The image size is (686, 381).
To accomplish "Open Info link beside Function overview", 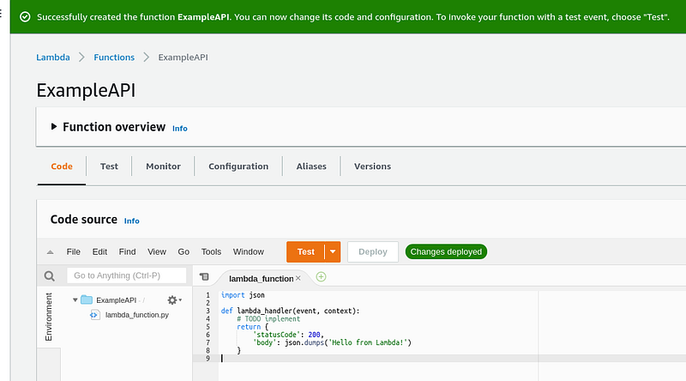I will point(180,129).
